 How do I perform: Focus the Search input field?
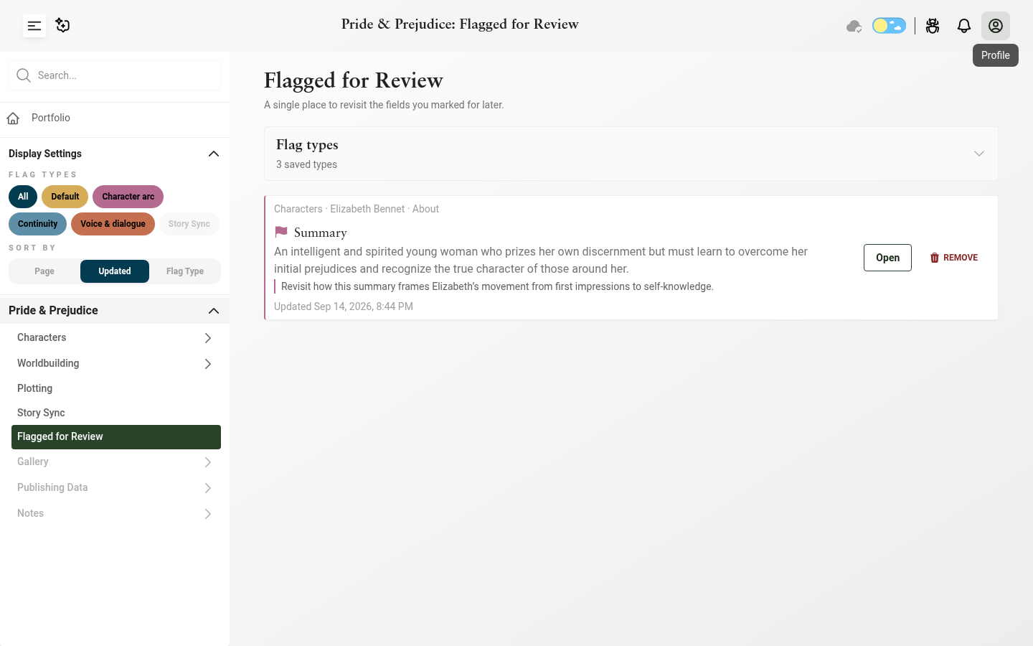tap(115, 75)
